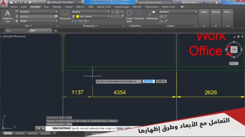Click the New drawing icon in quick access toolbar
This screenshot has width=245, height=137.
pos(11,2)
